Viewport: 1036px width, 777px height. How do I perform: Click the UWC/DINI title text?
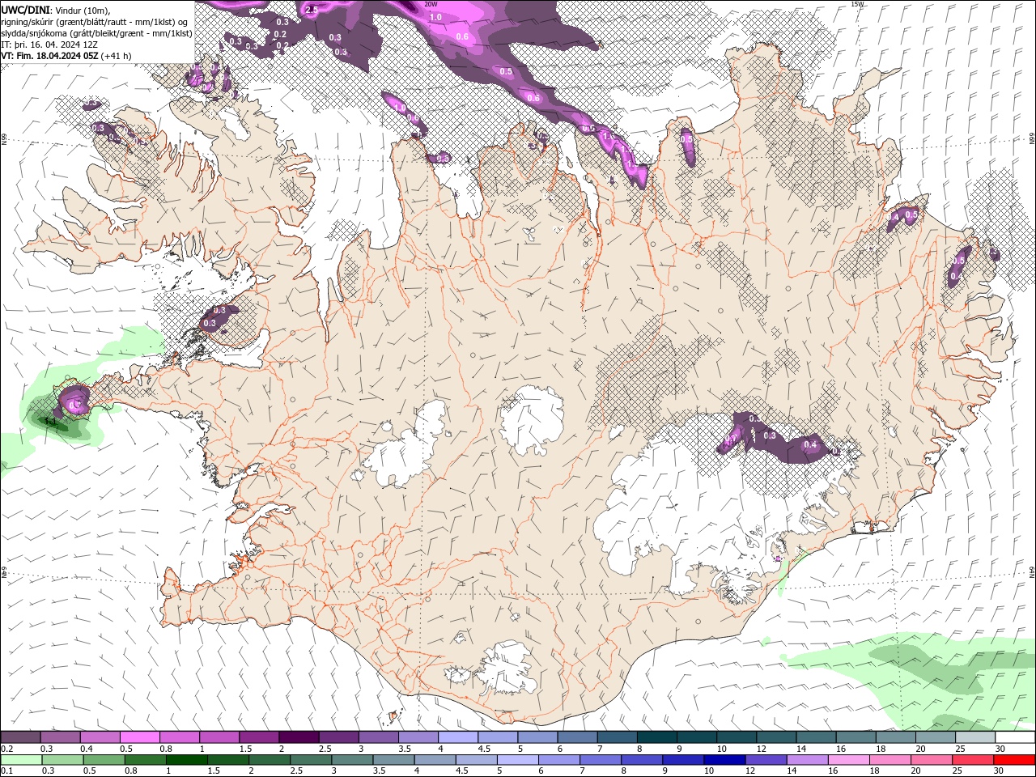(x=26, y=9)
